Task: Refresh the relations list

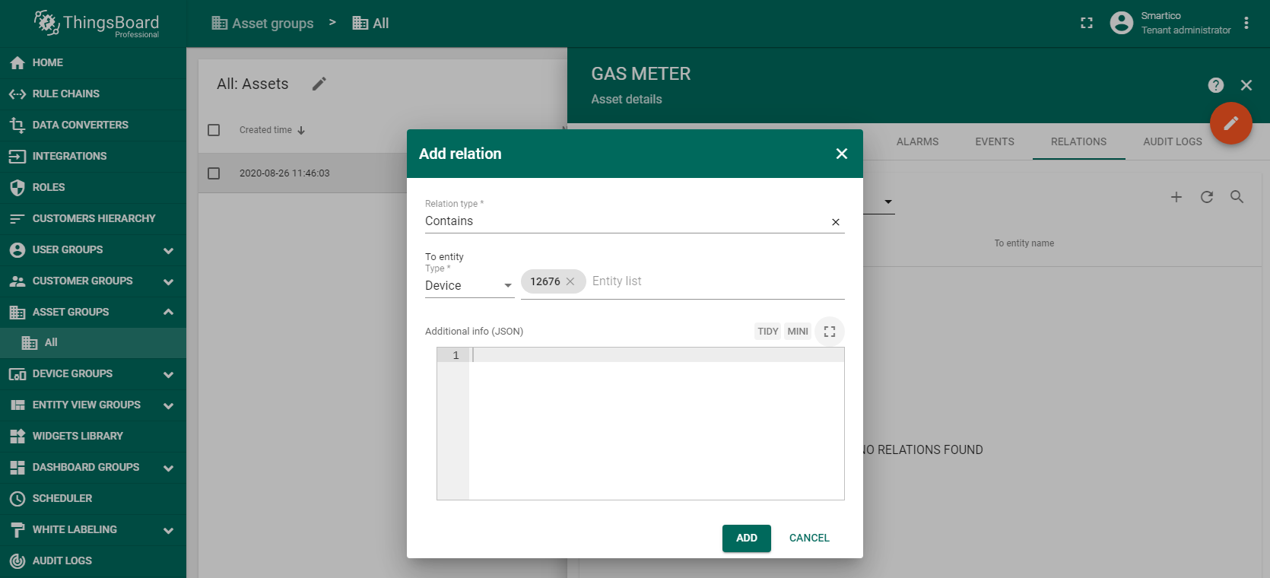Action: click(1206, 198)
